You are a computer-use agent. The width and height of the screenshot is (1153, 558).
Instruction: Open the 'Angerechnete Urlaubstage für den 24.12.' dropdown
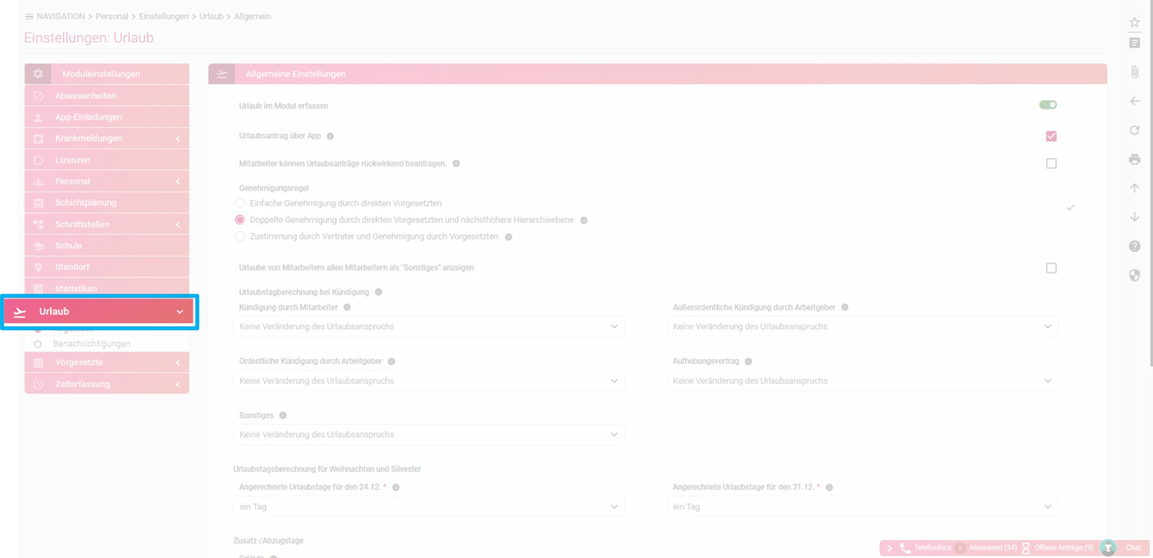pyautogui.click(x=429, y=507)
